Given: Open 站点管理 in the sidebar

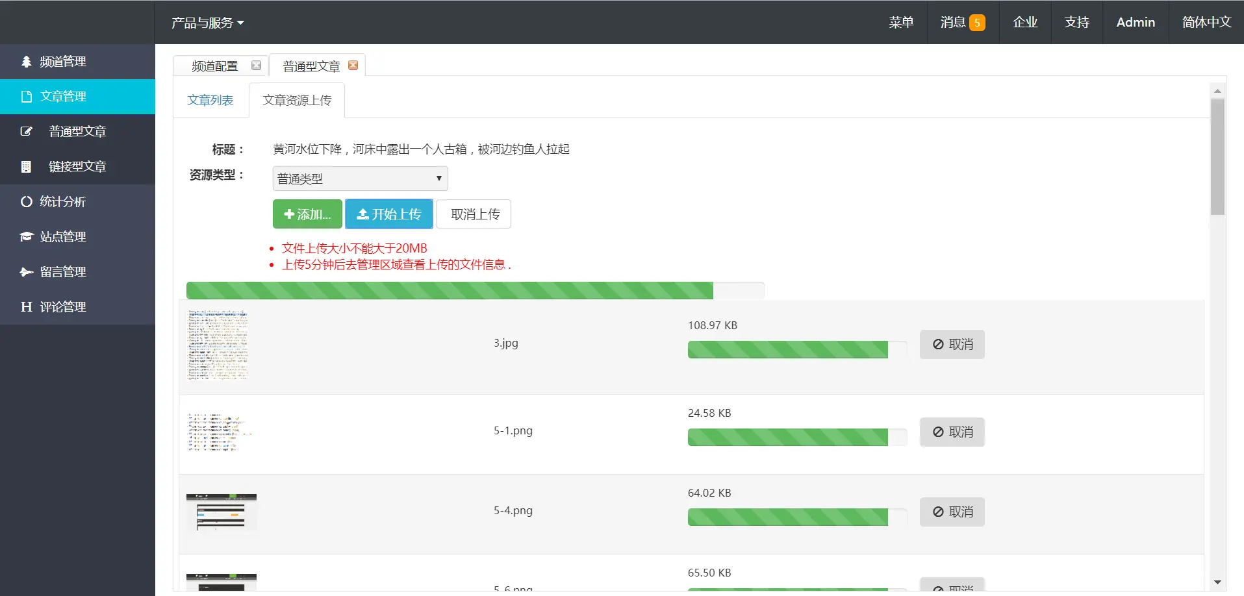Looking at the screenshot, I should point(77,237).
